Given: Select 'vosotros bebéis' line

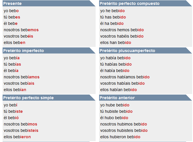Looking at the screenshot, I should tap(18, 36).
